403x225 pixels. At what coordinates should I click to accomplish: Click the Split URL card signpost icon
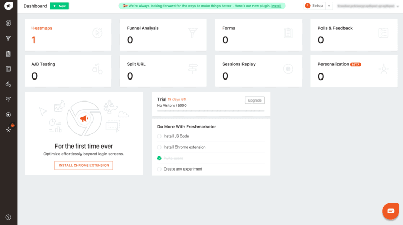tap(192, 69)
